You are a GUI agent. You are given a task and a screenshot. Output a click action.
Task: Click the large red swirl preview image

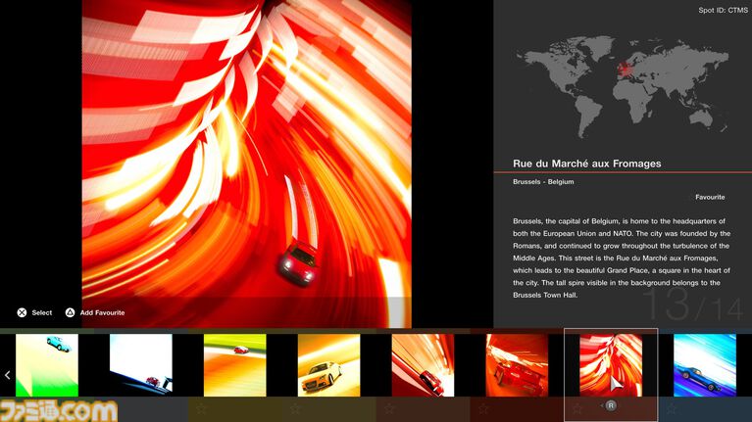[x=246, y=164]
